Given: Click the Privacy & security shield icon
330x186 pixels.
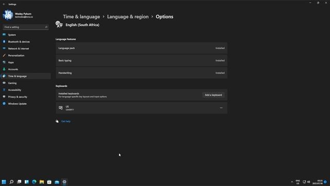Looking at the screenshot, I should tap(4, 97).
